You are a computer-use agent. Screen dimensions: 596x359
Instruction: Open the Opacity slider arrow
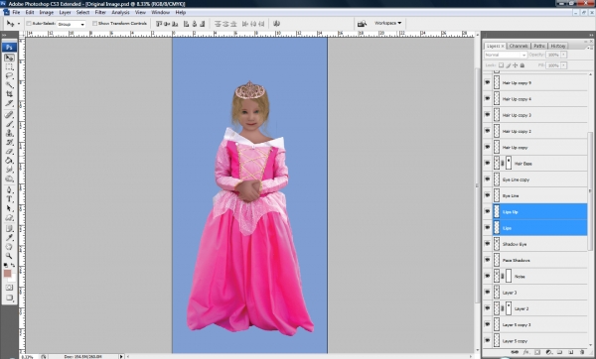pos(564,55)
